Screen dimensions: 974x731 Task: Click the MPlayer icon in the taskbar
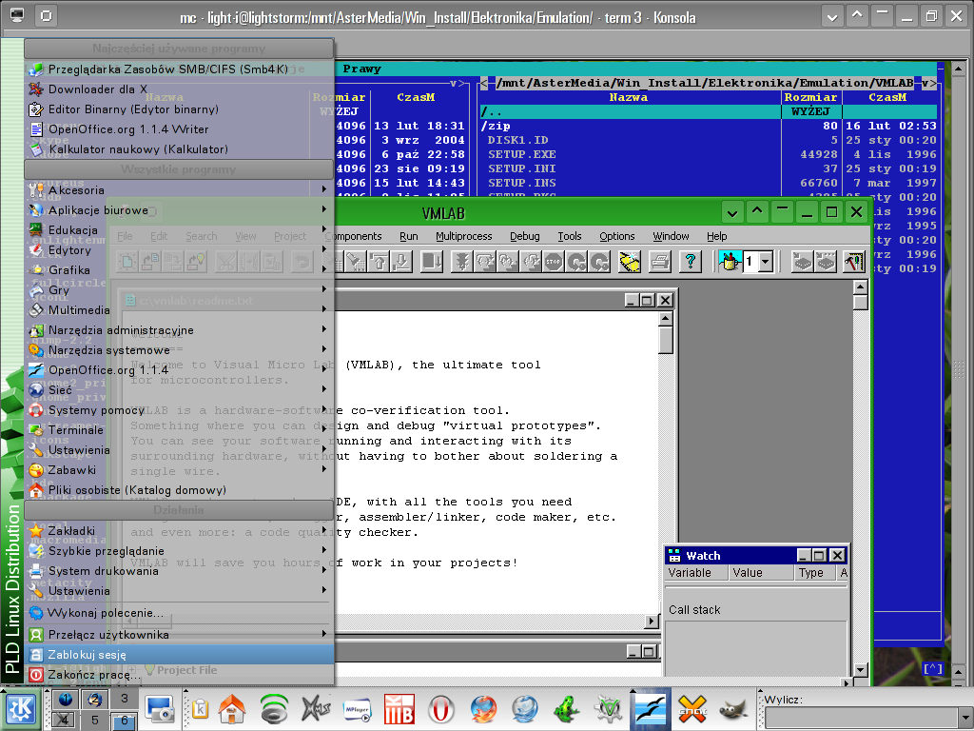click(x=357, y=709)
